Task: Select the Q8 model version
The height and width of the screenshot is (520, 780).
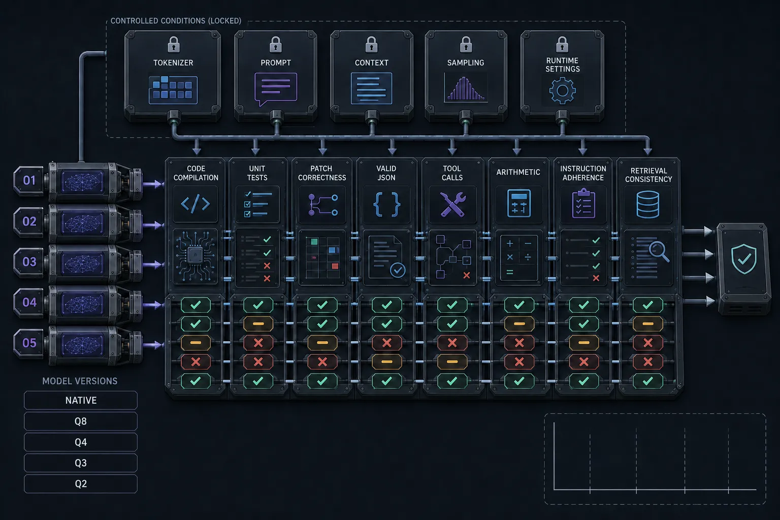Action: [81, 421]
